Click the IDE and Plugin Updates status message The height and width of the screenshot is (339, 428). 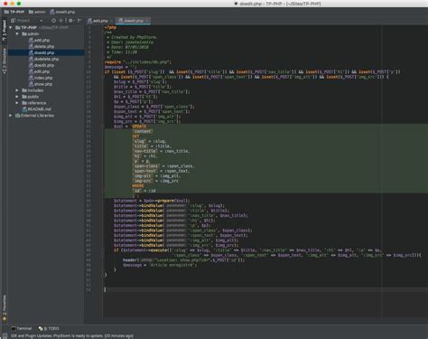pos(72,335)
